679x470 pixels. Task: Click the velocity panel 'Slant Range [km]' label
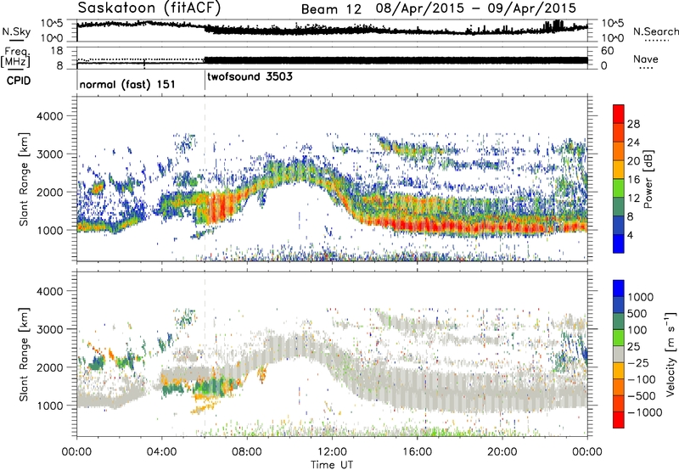click(24, 354)
